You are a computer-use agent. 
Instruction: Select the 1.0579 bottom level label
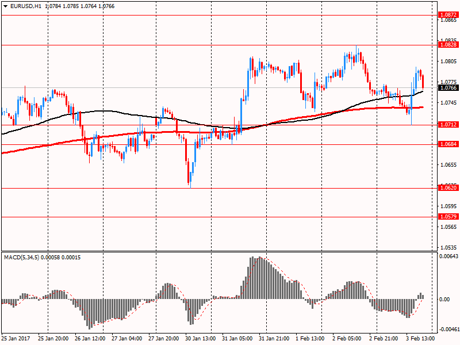pos(448,217)
